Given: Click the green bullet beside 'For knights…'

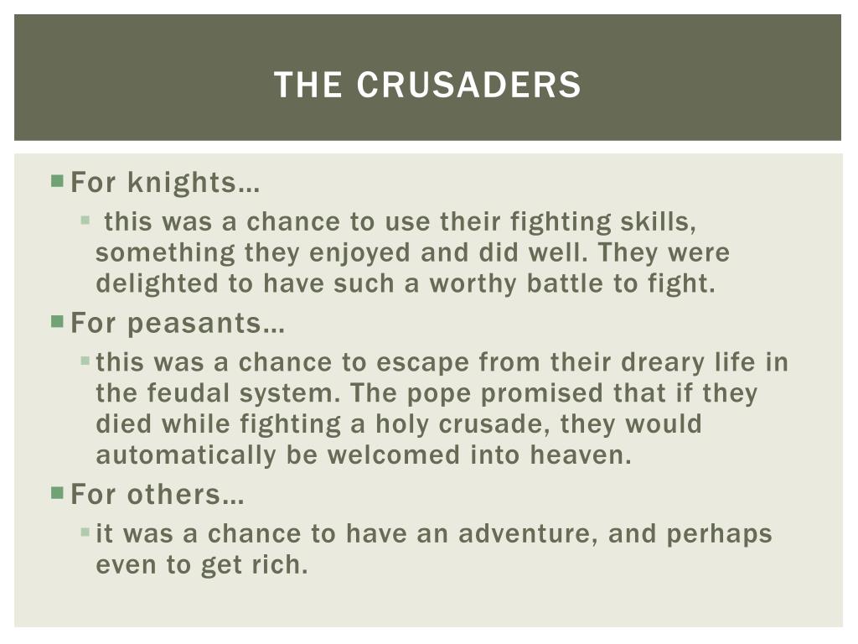Looking at the screenshot, I should [x=58, y=181].
